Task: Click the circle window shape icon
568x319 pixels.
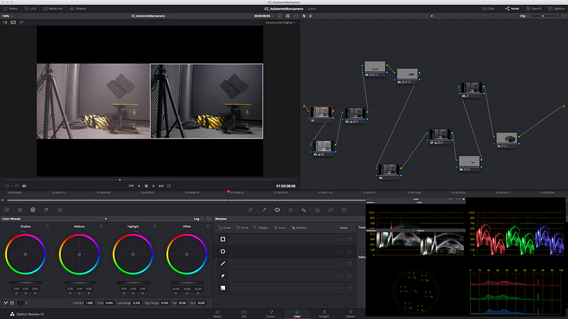Action: pyautogui.click(x=223, y=251)
